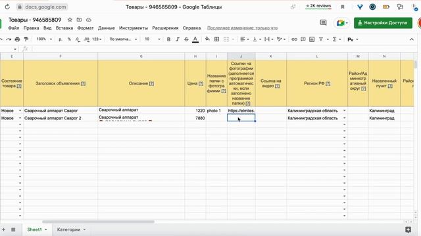
Task: Format cells as currency (р.)
Action: pos(61,39)
